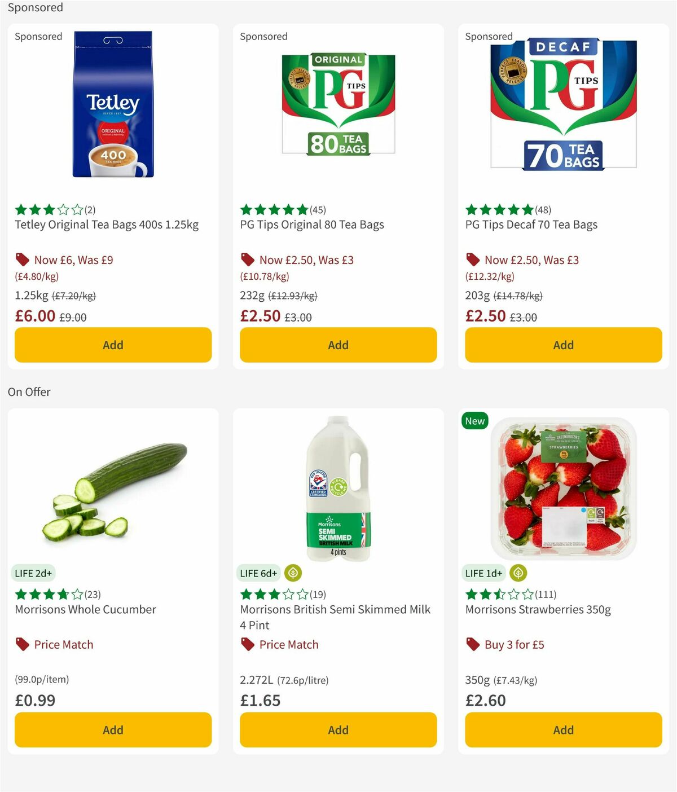The image size is (677, 792).
Task: Click the red price tag icon on Tetley offer
Action: [22, 259]
